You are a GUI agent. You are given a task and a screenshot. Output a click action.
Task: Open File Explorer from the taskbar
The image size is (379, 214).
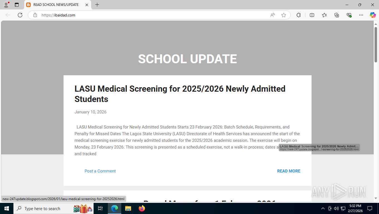point(128,208)
